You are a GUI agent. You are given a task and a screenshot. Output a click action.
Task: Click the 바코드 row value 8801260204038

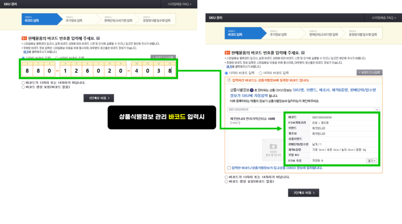click(322, 117)
